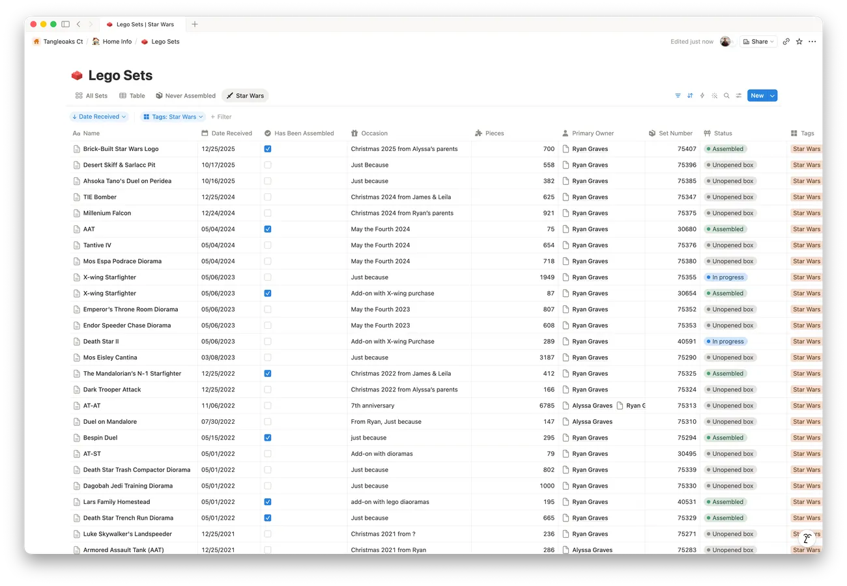Viewport: 847px width, 586px height.
Task: Switch to the Never Assembled view tab
Action: [186, 96]
